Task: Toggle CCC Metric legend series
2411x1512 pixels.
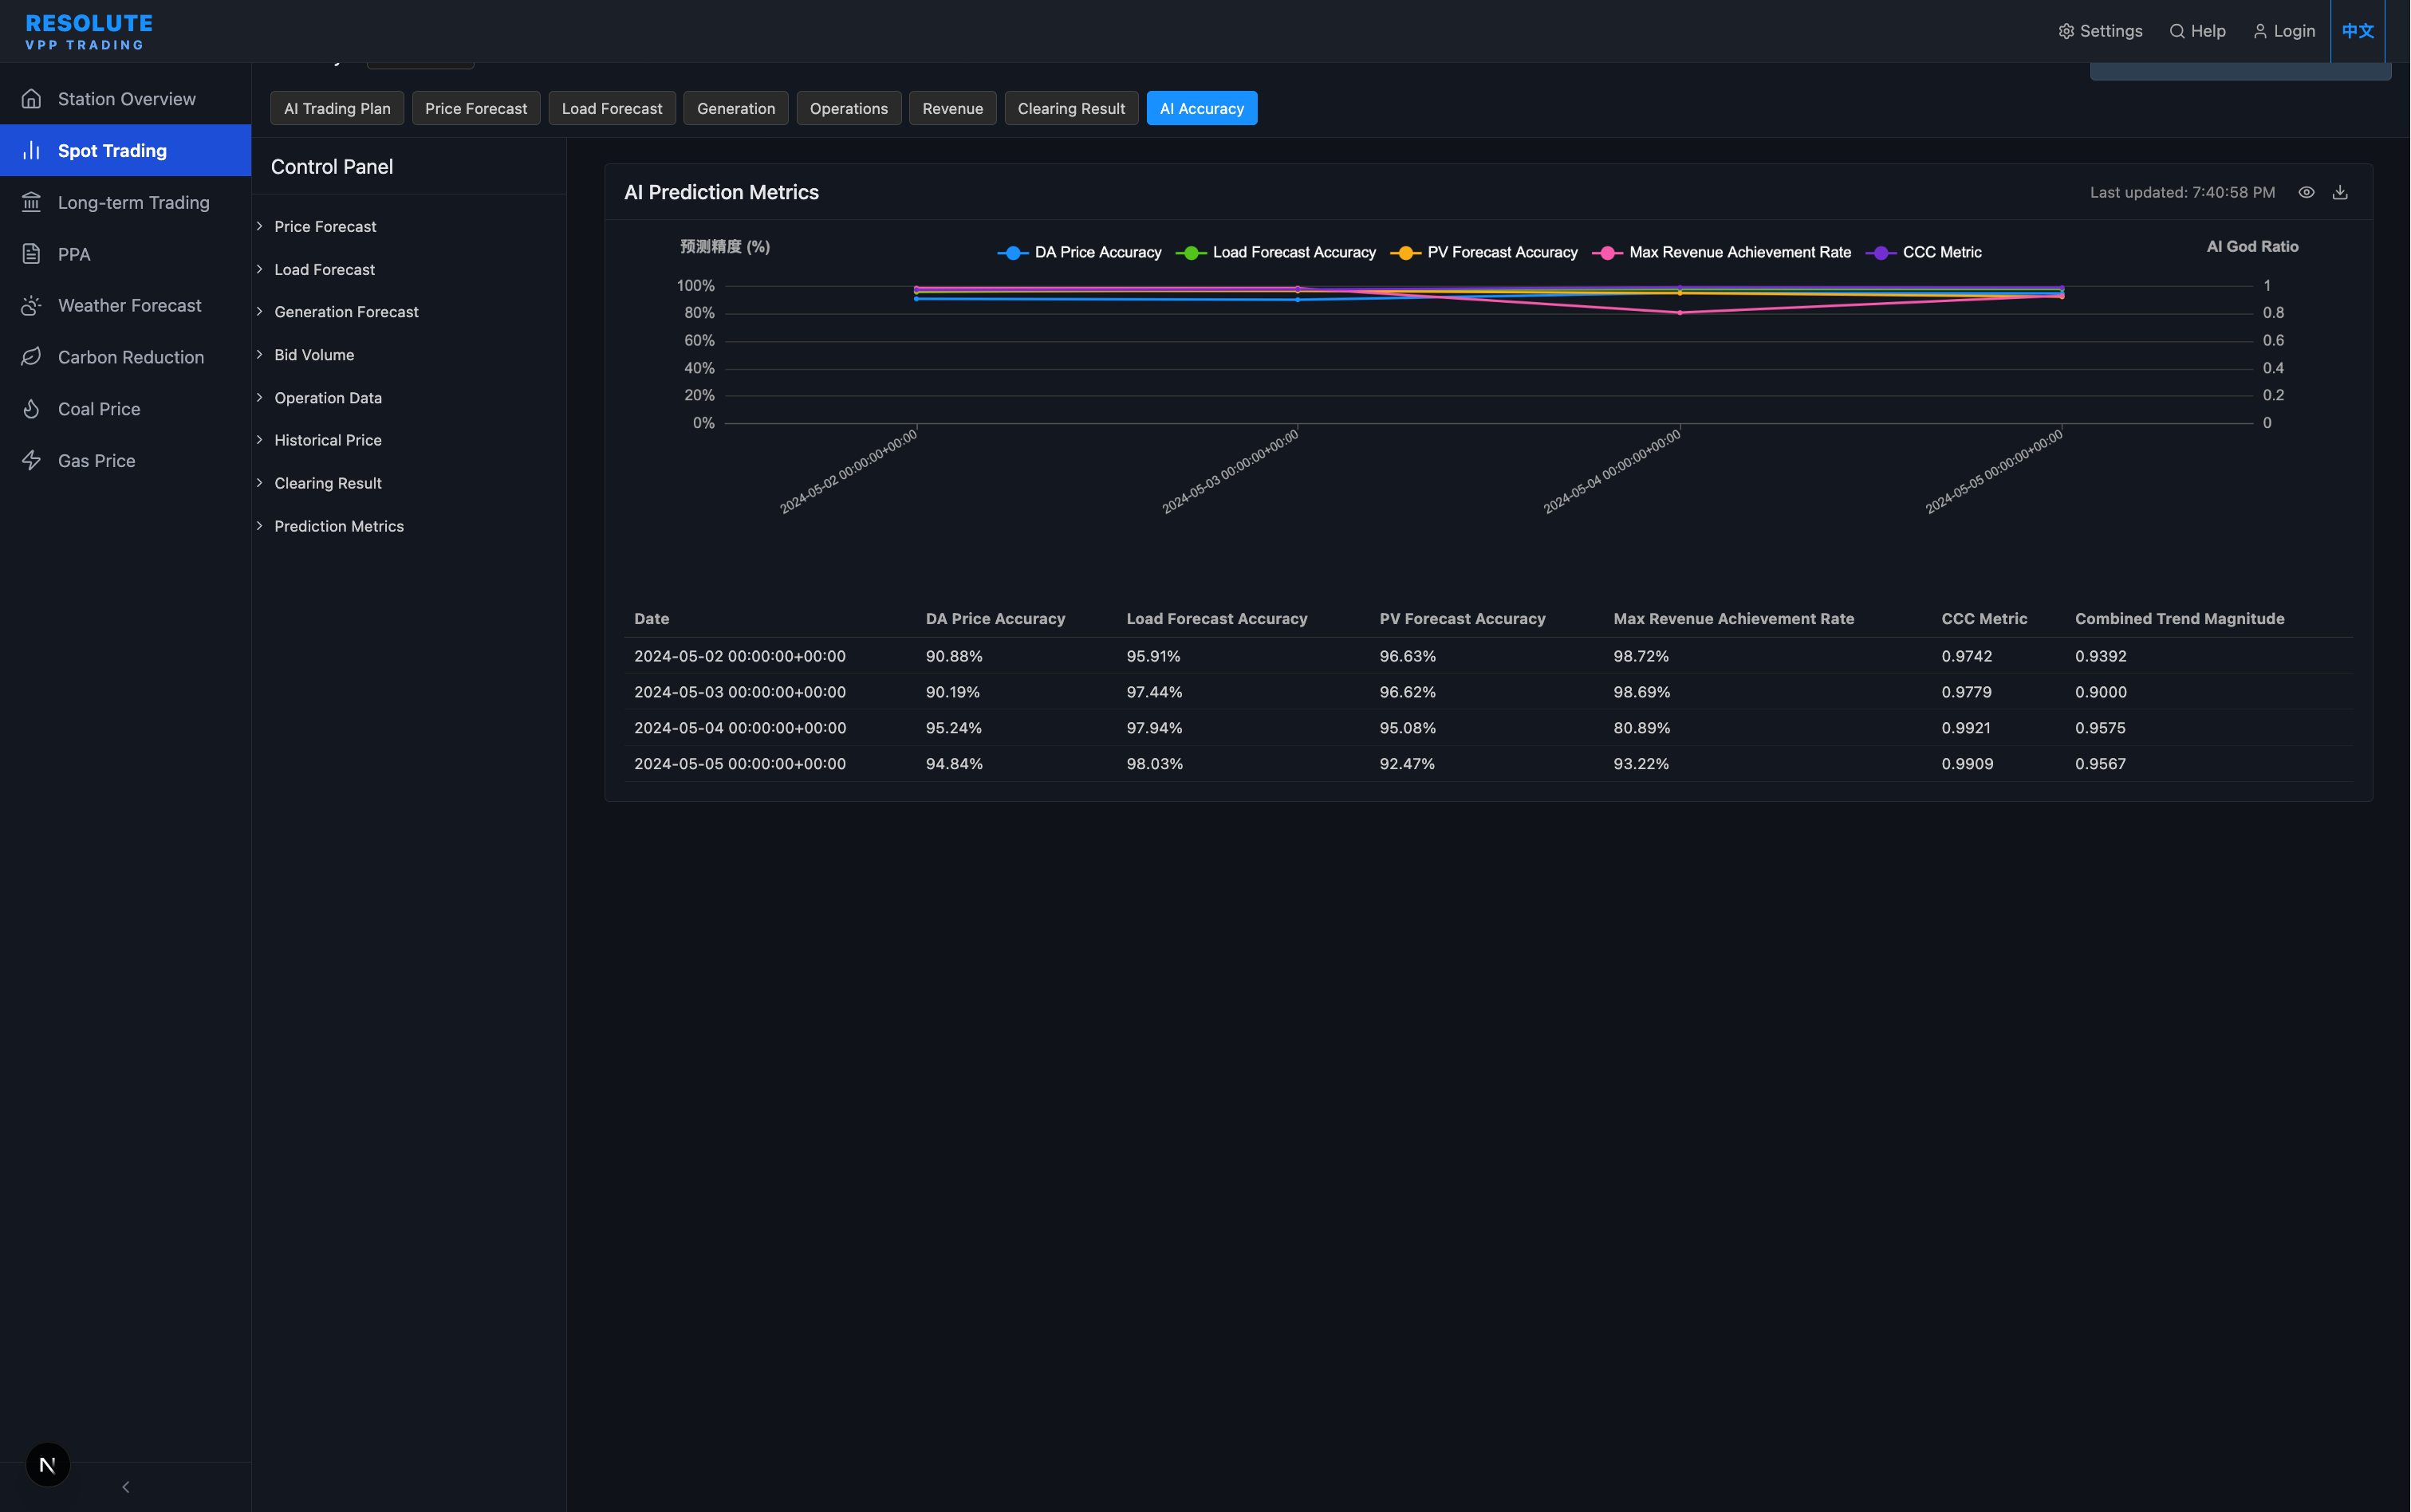Action: coord(1924,252)
